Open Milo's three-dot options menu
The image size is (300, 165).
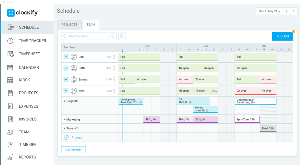coord(114,91)
